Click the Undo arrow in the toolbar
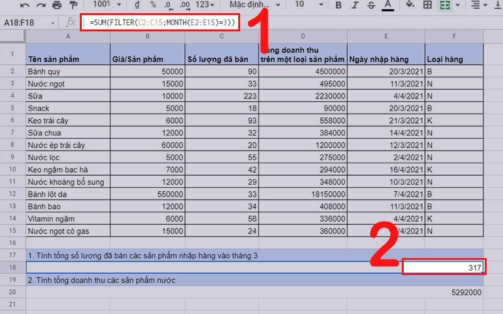Screen dimensions: 503x314 pos(25,5)
